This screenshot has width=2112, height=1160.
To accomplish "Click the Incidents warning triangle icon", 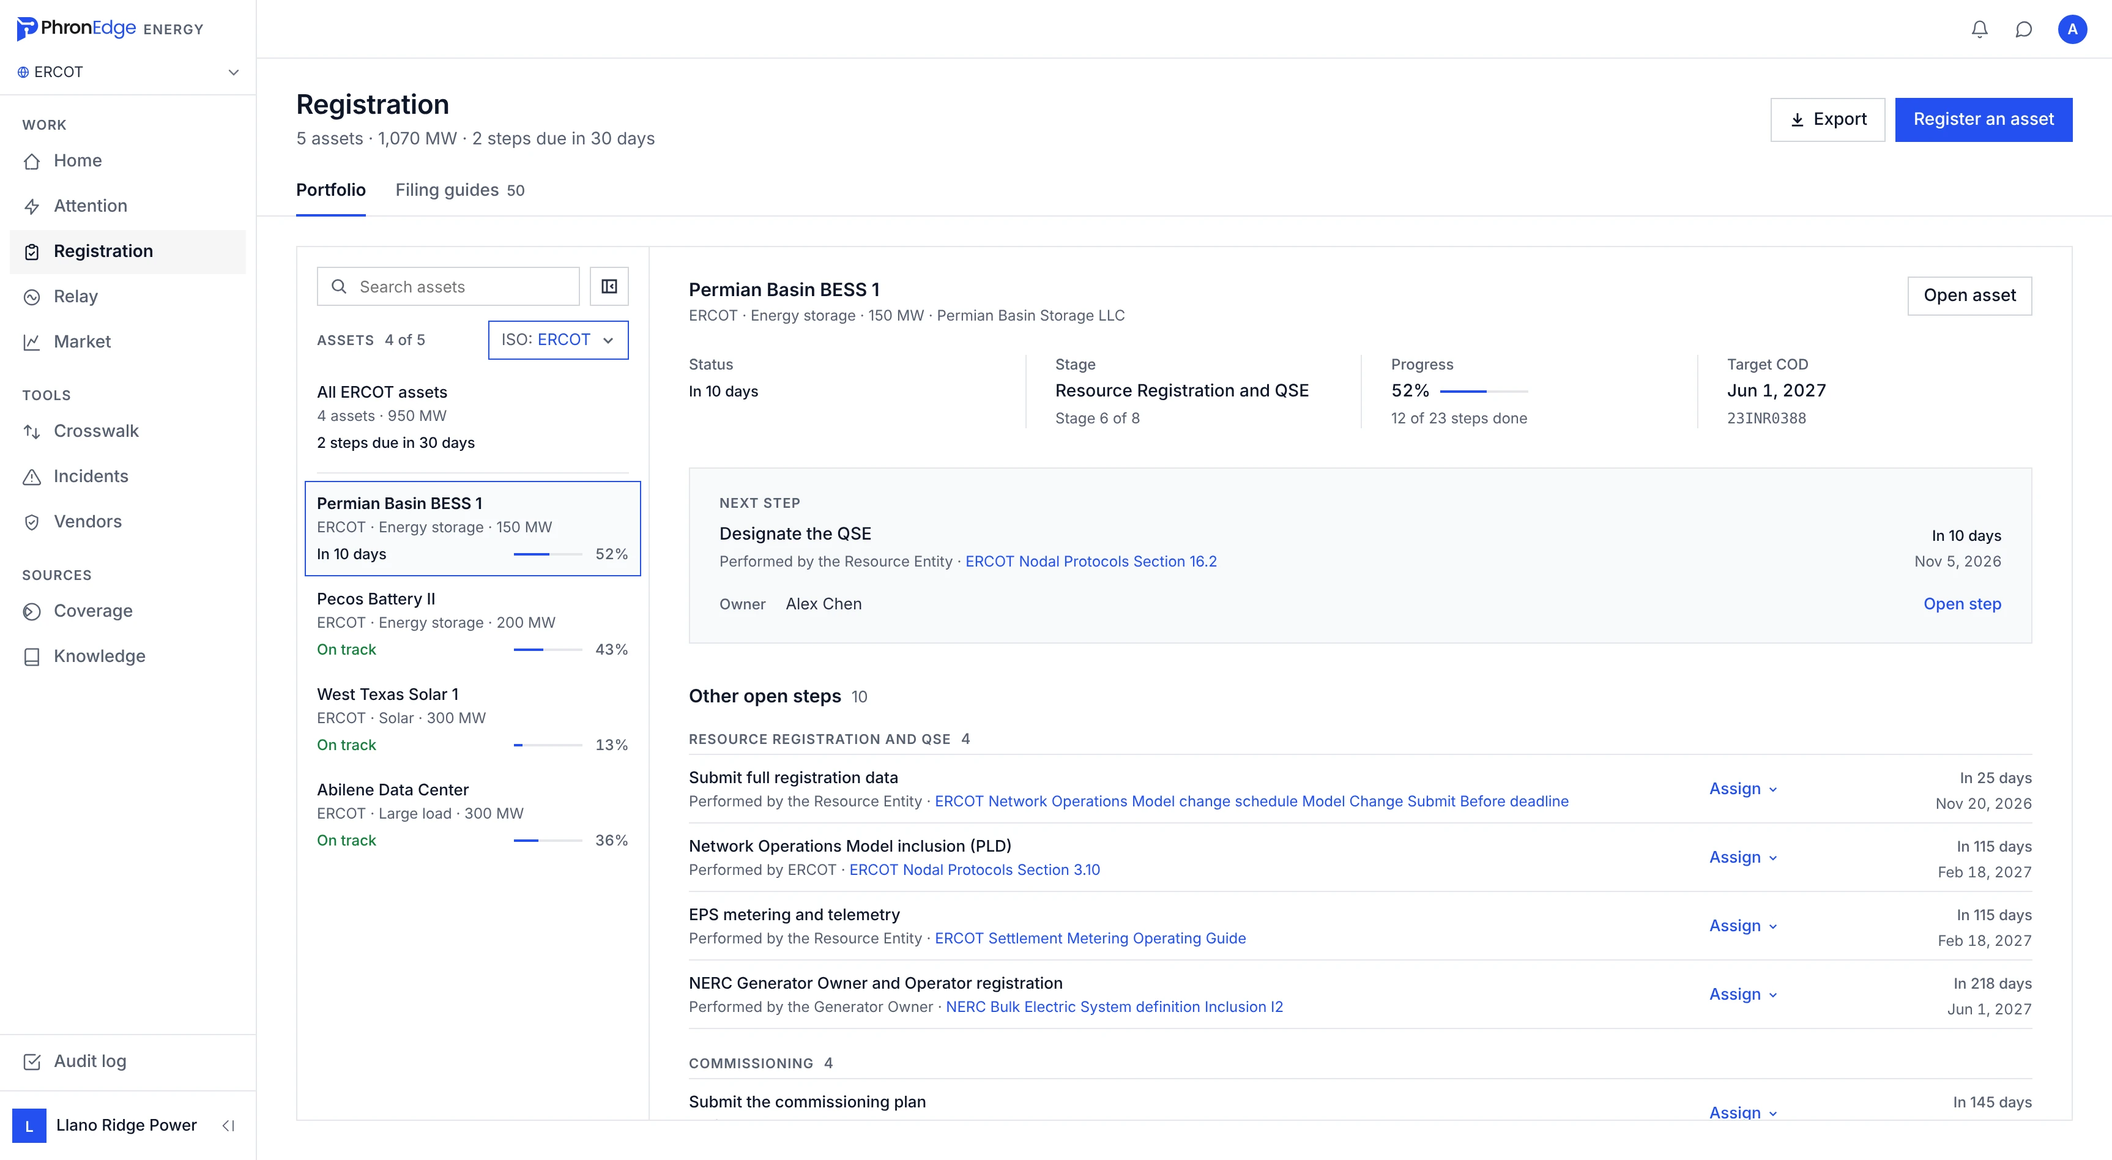I will tap(32, 477).
